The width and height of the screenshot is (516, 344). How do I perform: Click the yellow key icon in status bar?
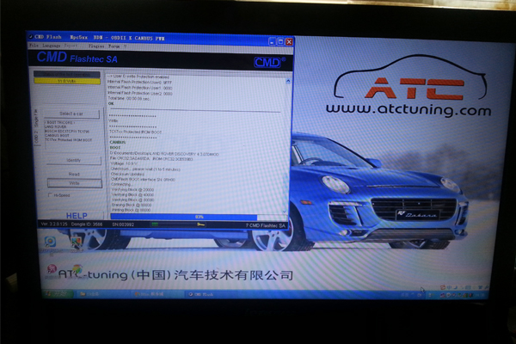pos(200,224)
